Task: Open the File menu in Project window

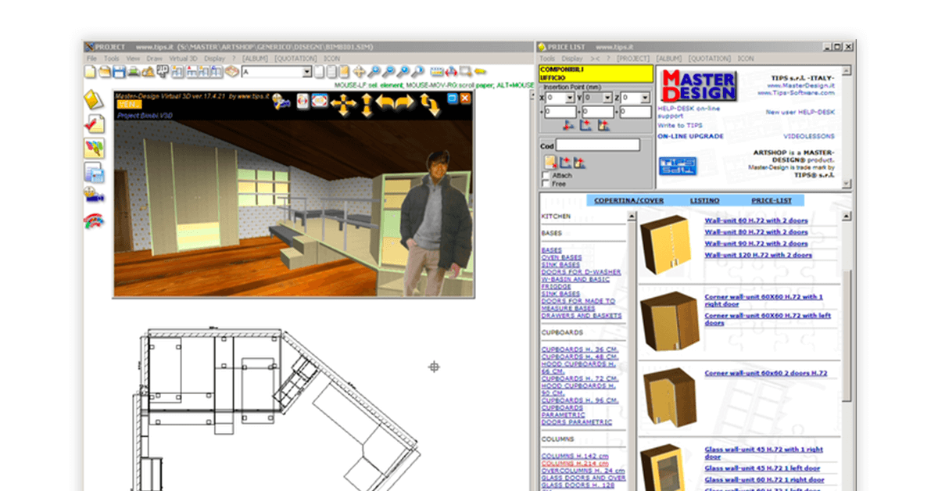Action: [91, 59]
